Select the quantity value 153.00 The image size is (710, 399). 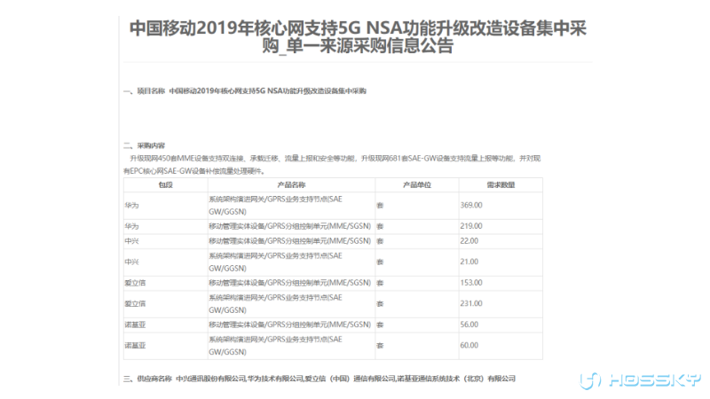pos(471,283)
